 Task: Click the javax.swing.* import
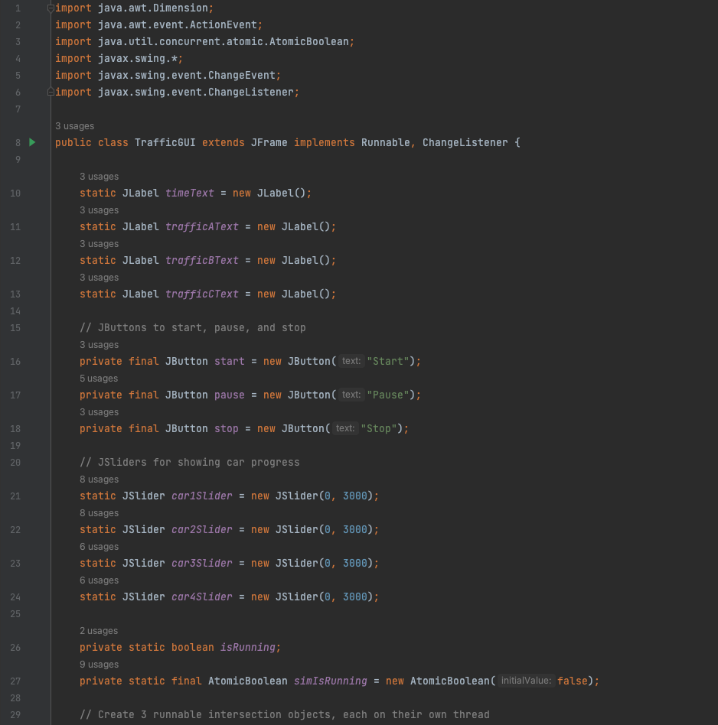119,58
